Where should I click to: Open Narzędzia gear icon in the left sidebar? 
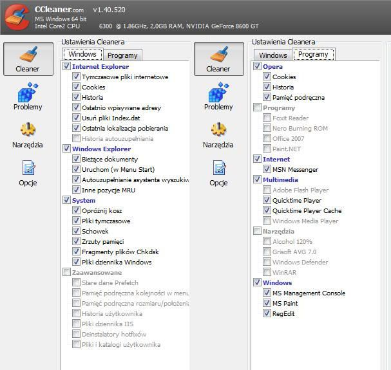tap(28, 131)
